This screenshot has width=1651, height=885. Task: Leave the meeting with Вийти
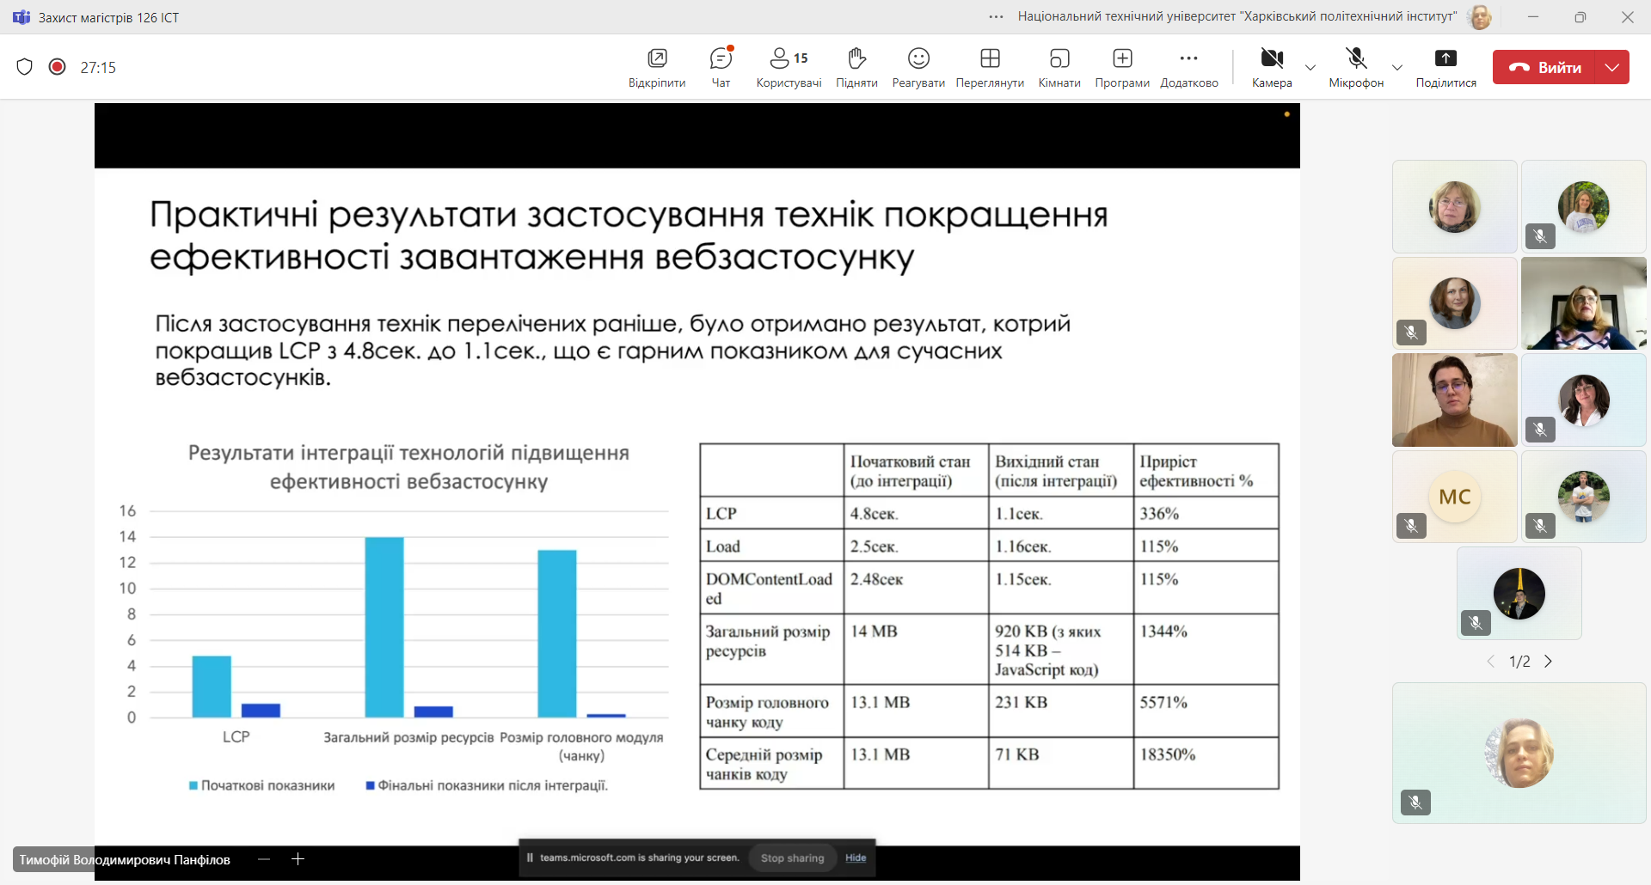1544,67
